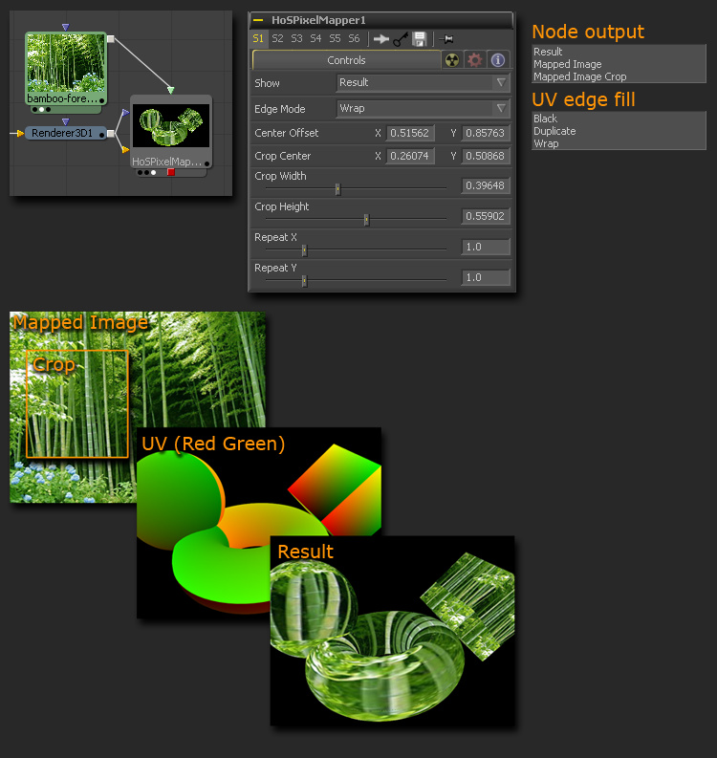Image resolution: width=717 pixels, height=758 pixels.
Task: Click the Repeat Y value field
Action: 486,277
